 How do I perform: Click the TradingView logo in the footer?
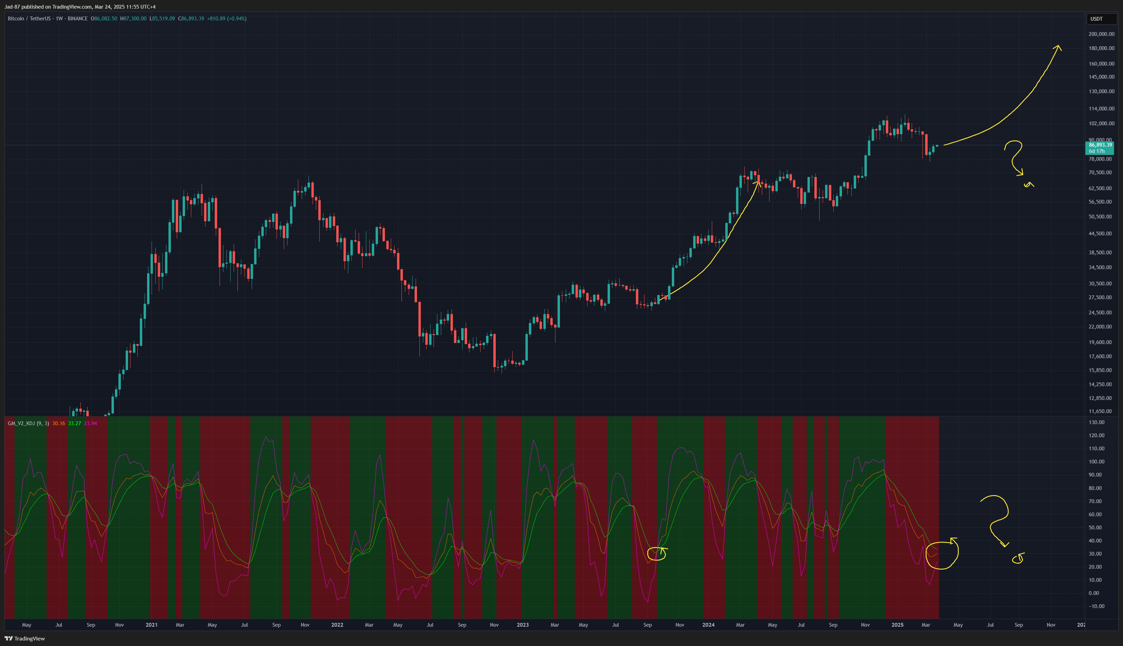tap(25, 638)
